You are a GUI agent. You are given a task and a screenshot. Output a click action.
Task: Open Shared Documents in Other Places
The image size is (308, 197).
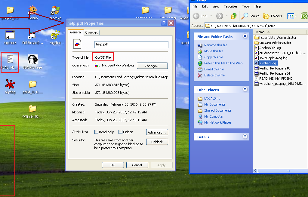(x=218, y=110)
